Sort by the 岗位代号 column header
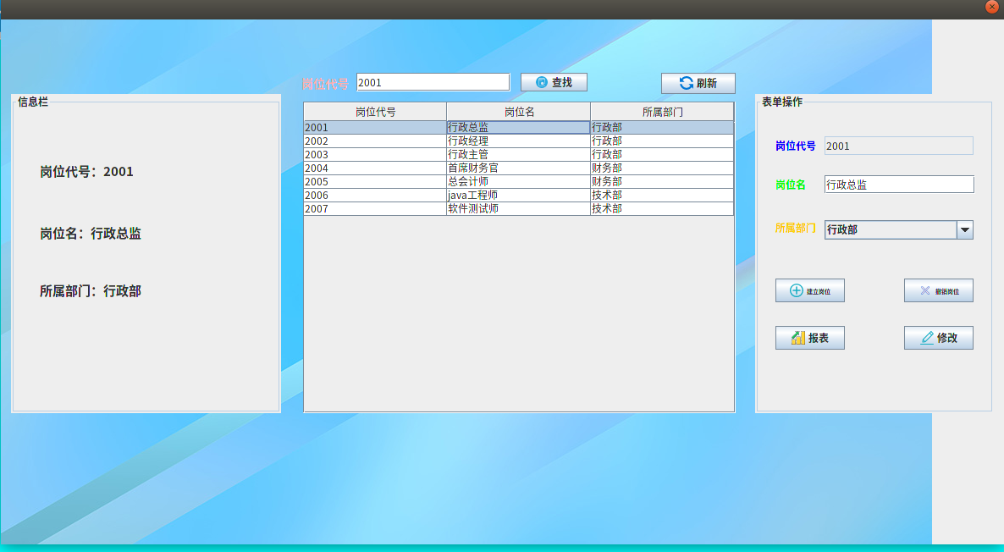The width and height of the screenshot is (1004, 552). point(375,112)
